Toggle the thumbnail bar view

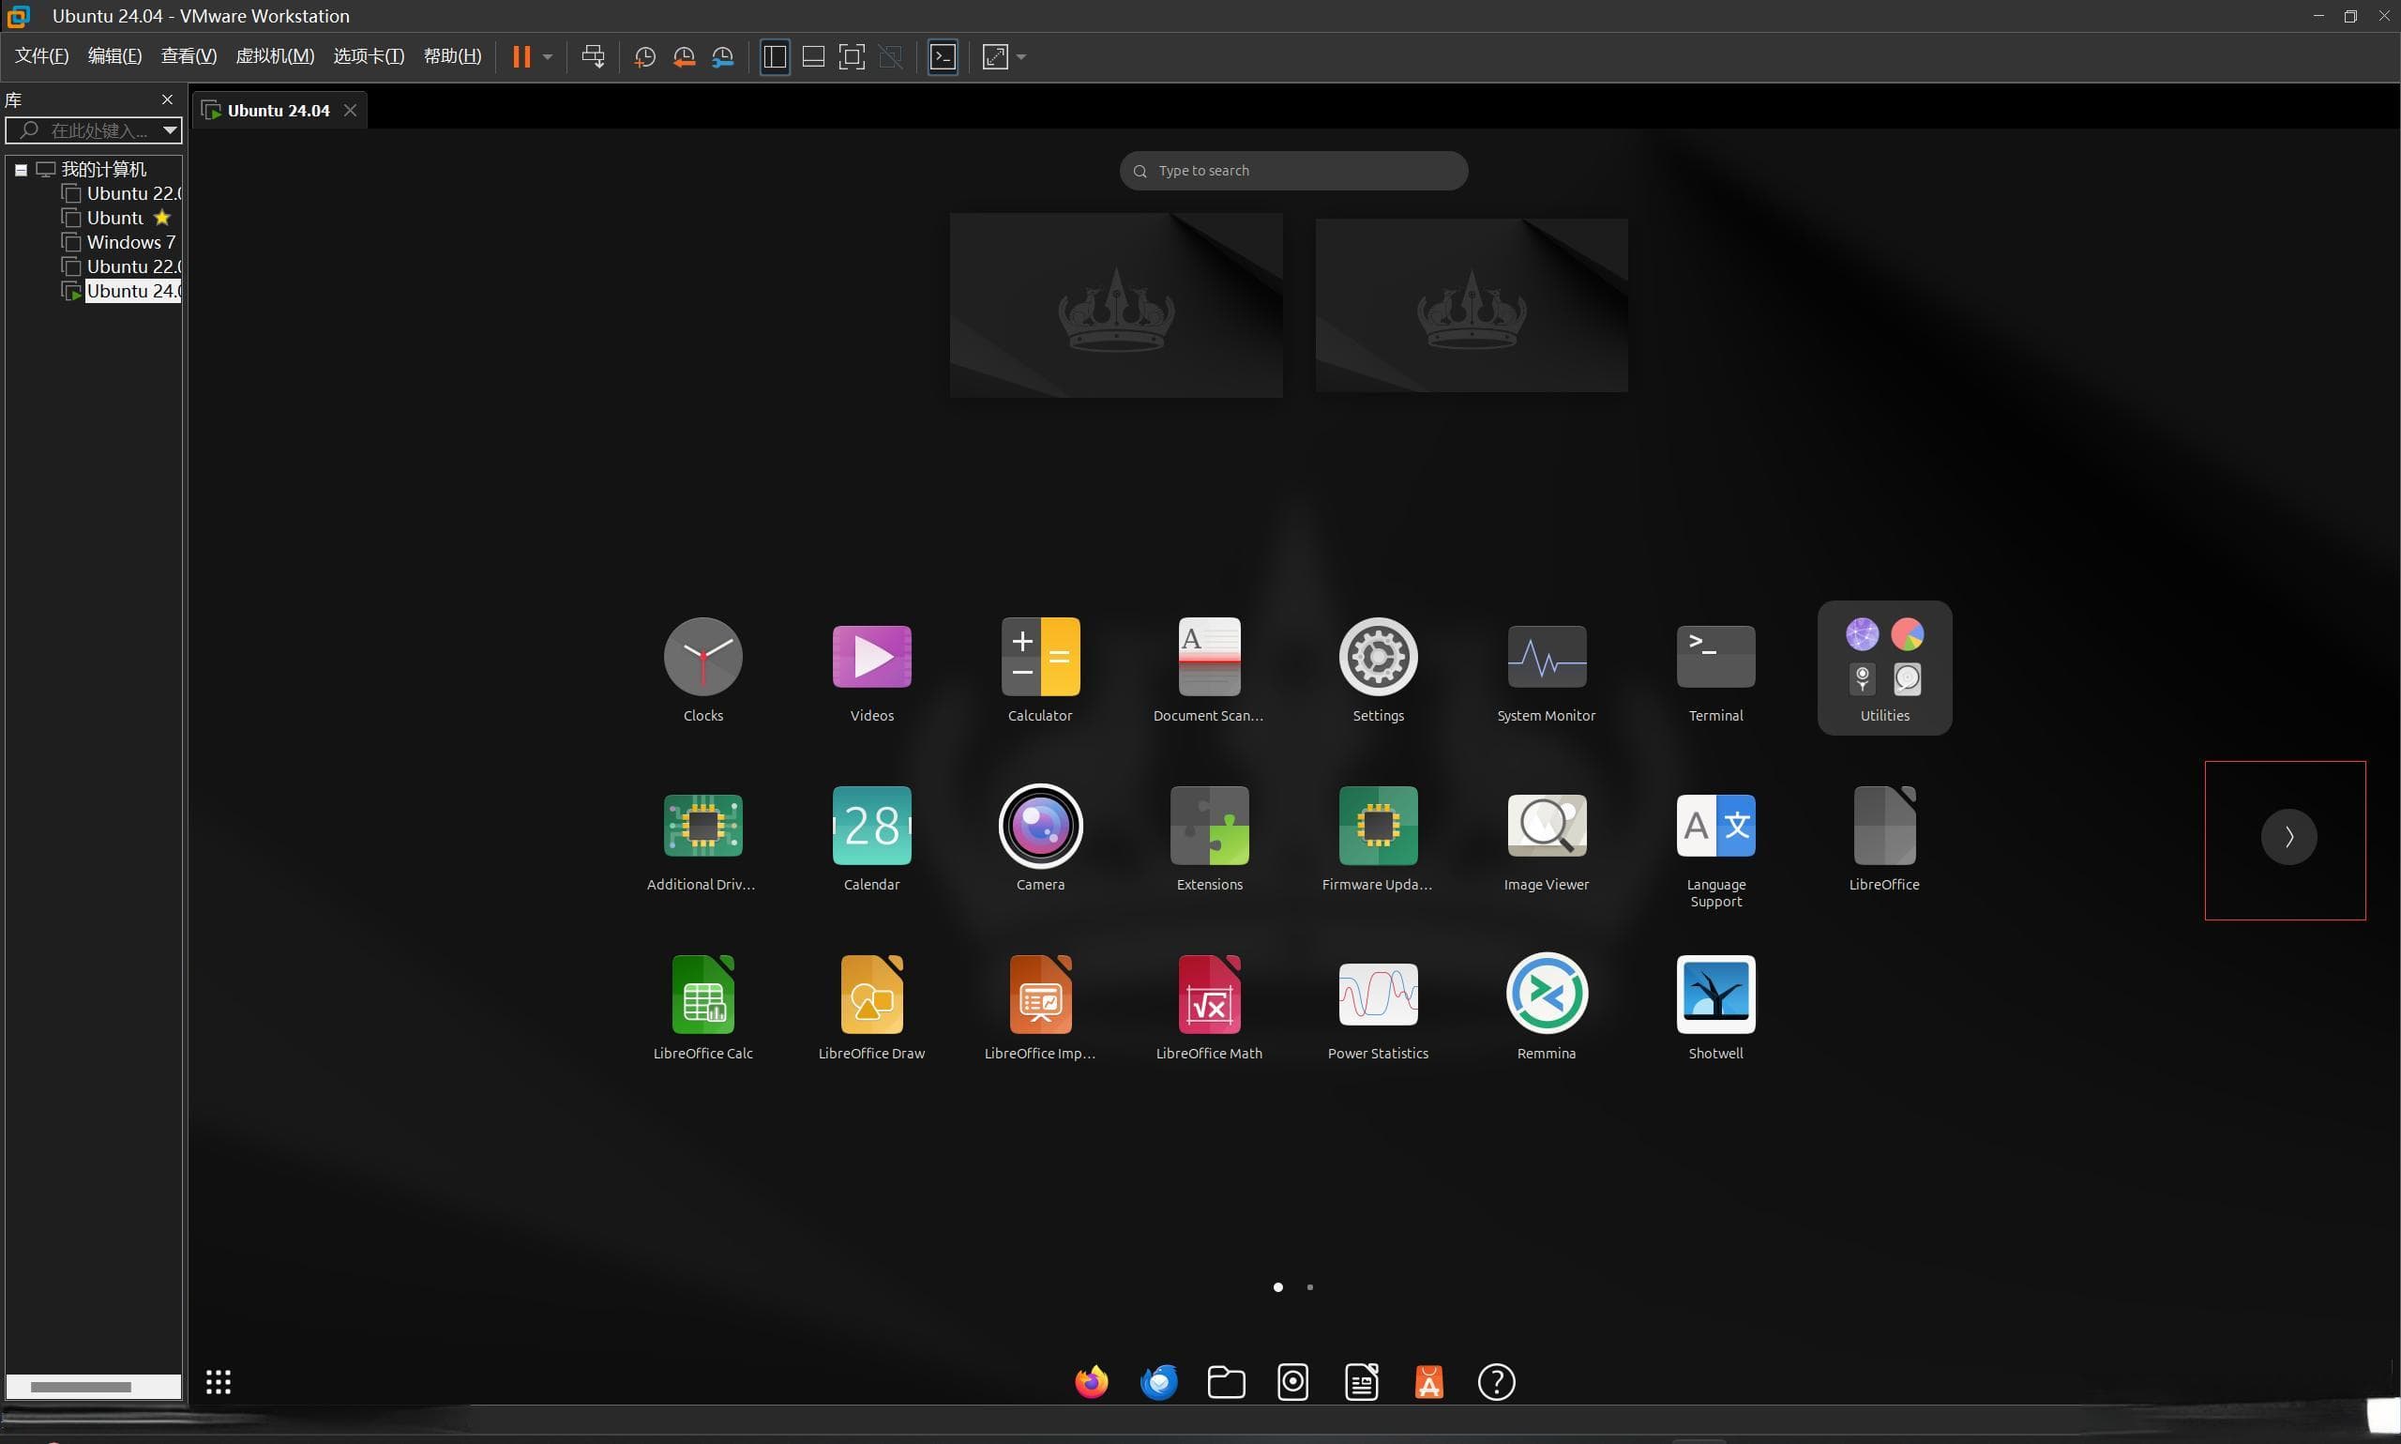[x=813, y=56]
